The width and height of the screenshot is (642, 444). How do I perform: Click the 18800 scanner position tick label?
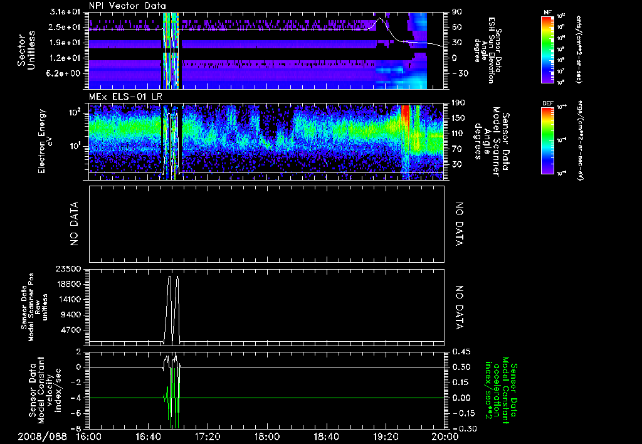click(x=70, y=284)
